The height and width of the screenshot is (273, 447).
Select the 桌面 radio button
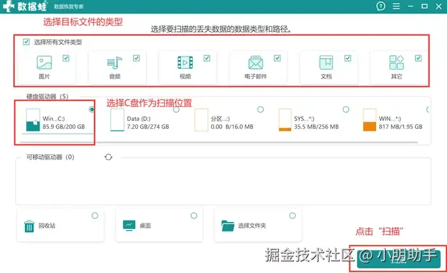pos(194,216)
